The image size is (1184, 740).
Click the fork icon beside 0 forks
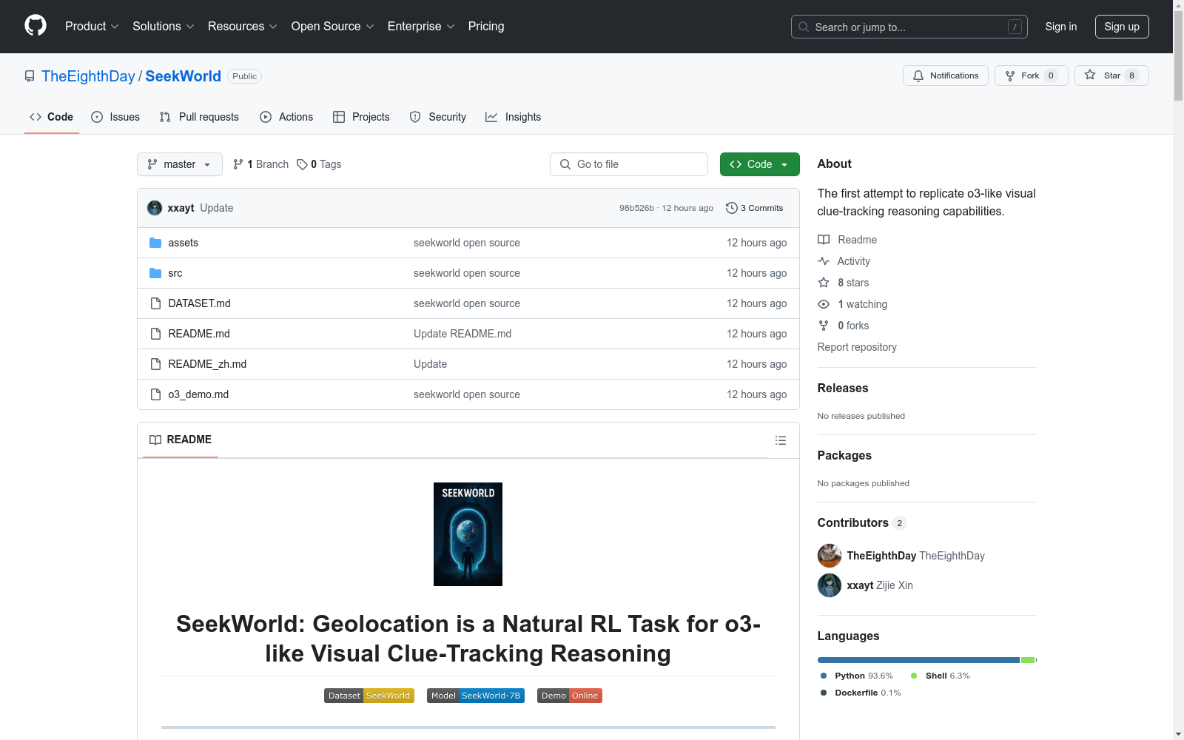(824, 326)
